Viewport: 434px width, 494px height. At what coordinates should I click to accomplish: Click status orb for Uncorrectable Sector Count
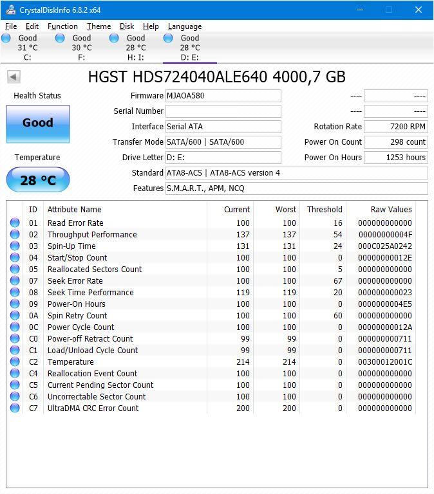point(15,396)
